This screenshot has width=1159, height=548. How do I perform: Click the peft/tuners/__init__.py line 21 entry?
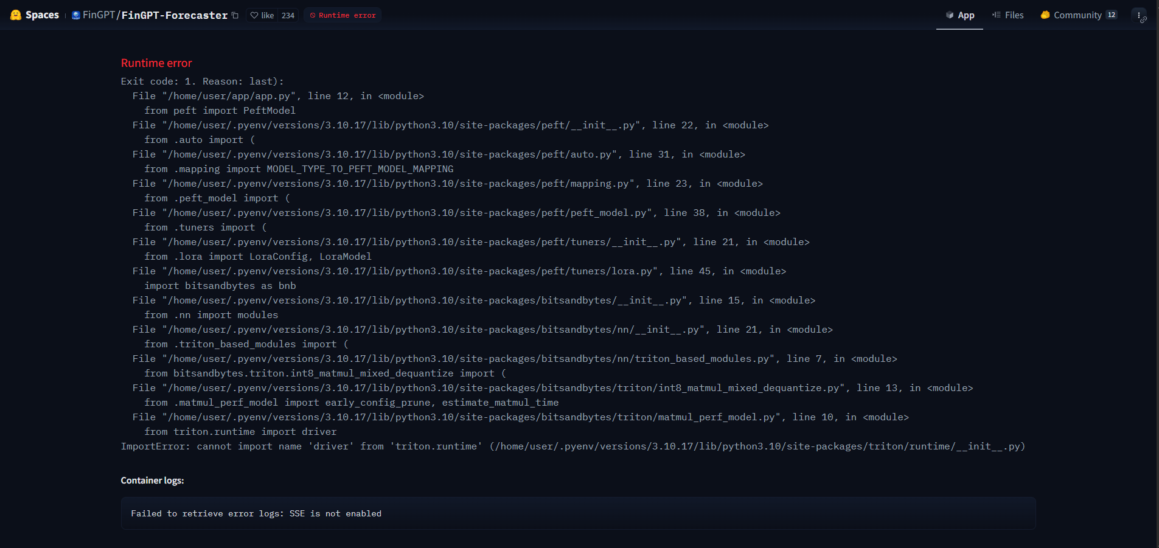471,242
